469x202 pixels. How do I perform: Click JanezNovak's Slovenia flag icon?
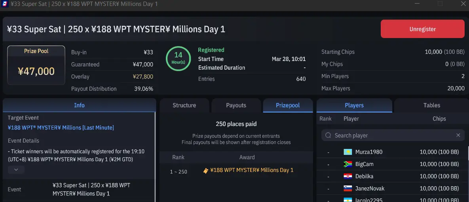[x=347, y=189]
